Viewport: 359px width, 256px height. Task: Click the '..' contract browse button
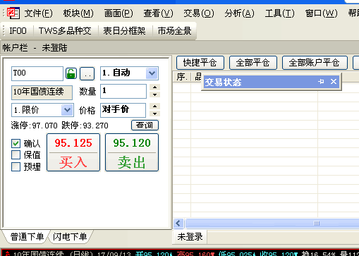[87, 74]
